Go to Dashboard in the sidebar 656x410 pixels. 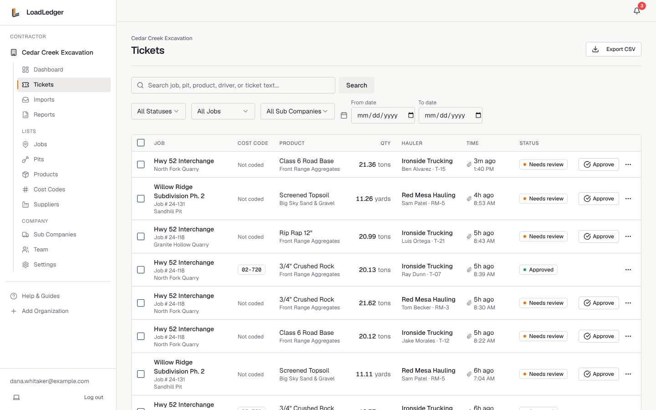pos(64,70)
